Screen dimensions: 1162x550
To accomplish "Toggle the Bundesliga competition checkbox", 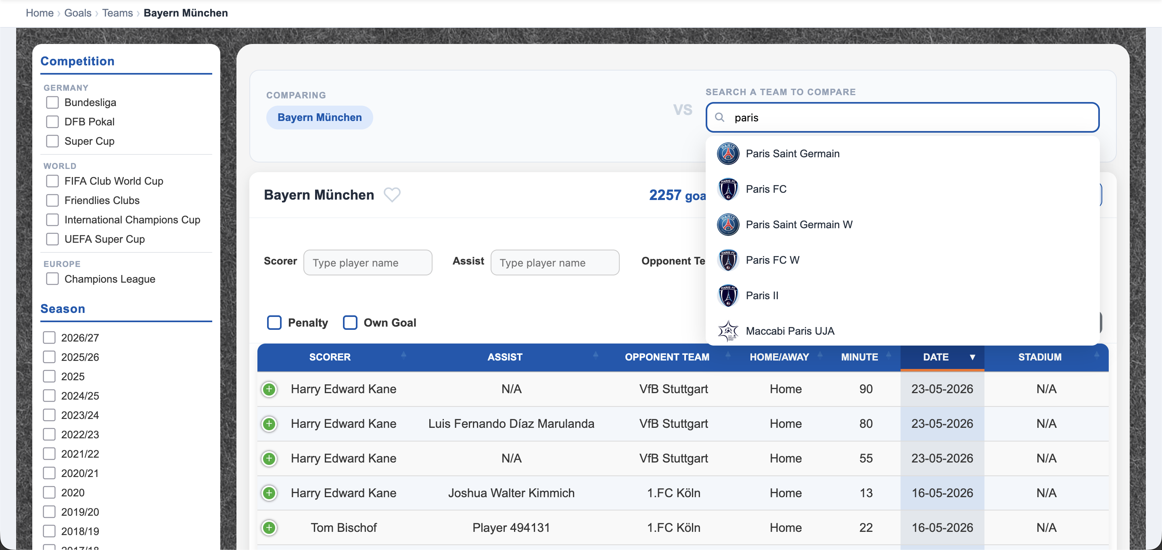I will click(x=52, y=102).
